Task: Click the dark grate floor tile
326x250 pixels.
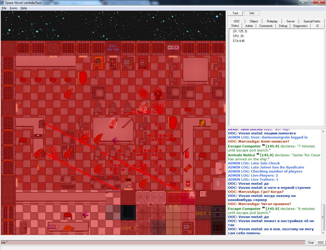Action: point(128,212)
